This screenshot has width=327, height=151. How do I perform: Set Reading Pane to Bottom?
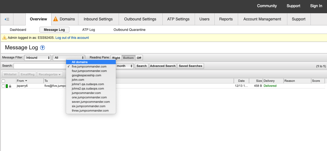129,58
